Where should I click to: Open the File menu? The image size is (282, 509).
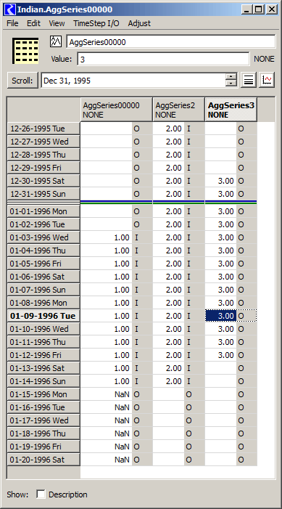click(12, 23)
